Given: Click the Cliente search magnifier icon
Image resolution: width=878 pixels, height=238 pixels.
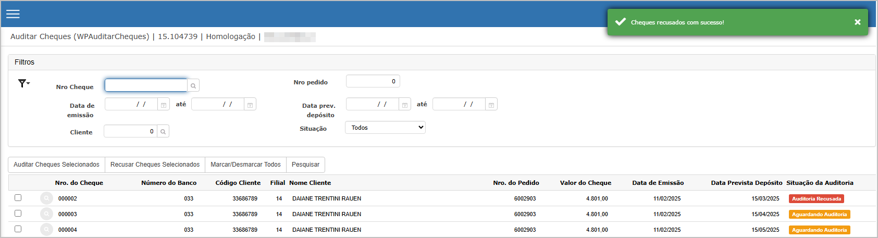Looking at the screenshot, I should tap(163, 132).
